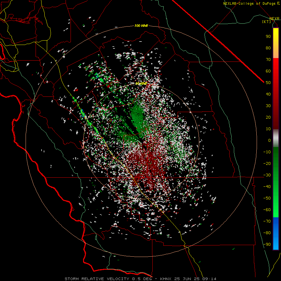The width and height of the screenshot is (281, 281).
Task: Click the positive 30 scale value
Action: pos(268,106)
